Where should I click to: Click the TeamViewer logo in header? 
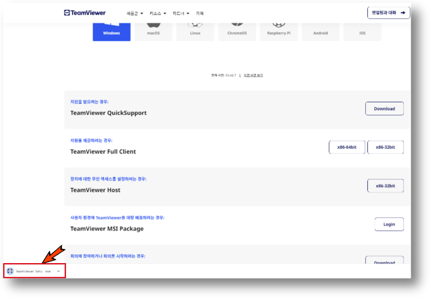click(85, 13)
